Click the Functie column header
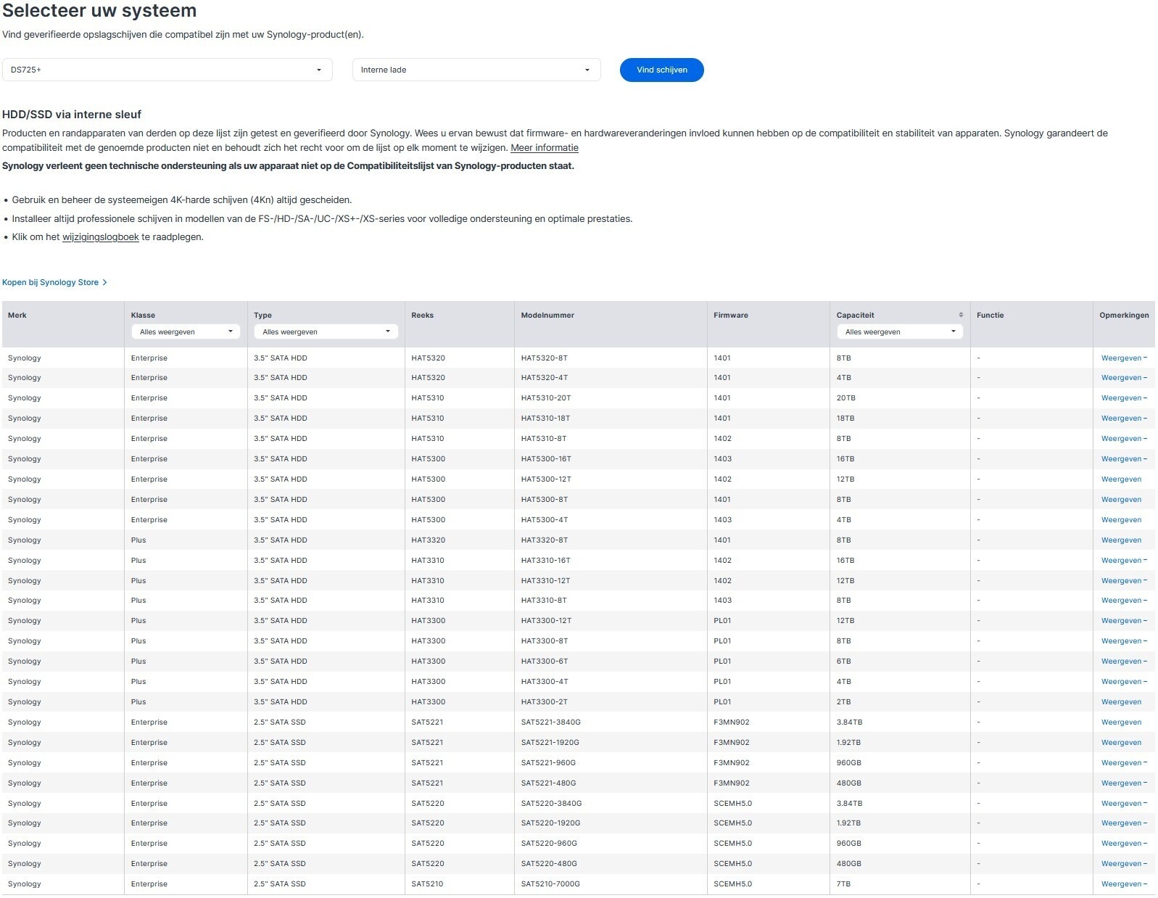1158x898 pixels. pos(990,316)
